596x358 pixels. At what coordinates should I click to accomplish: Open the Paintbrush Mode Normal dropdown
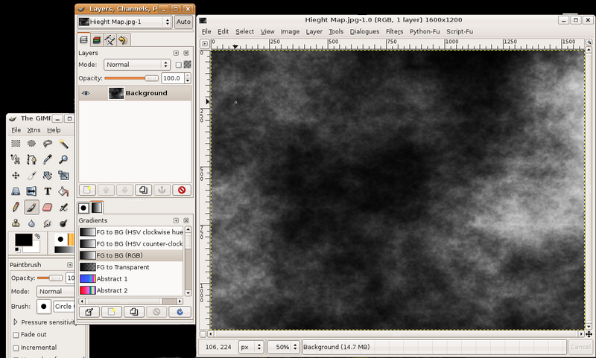click(x=55, y=292)
